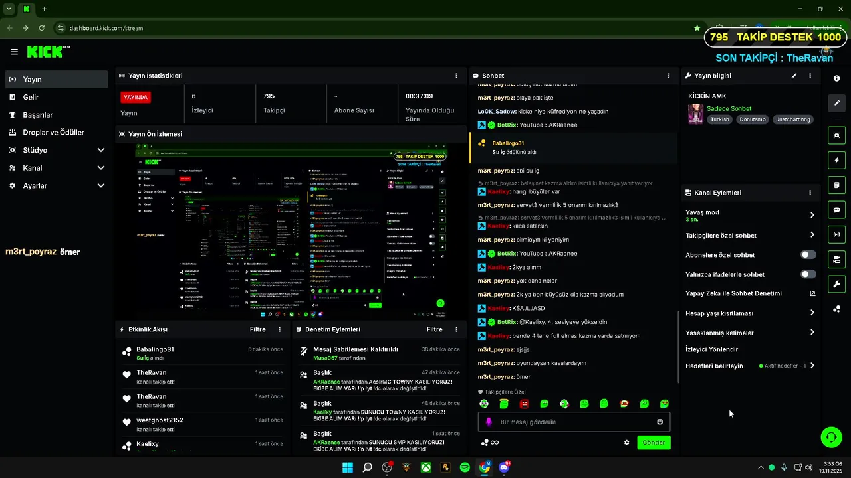Open the hamburger navigation menu

14,52
